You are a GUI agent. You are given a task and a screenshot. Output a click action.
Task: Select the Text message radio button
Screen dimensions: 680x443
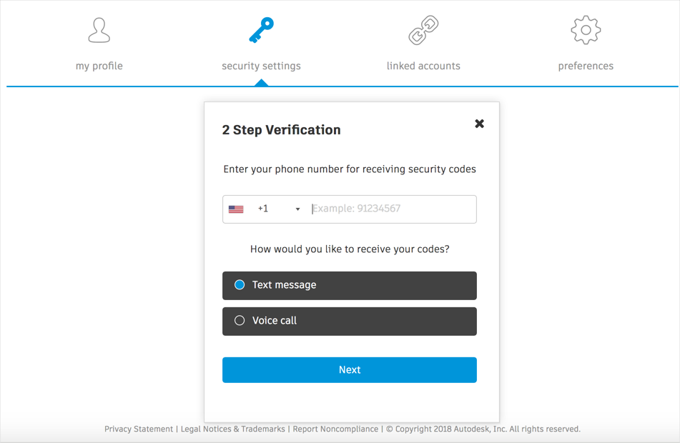[x=240, y=285]
